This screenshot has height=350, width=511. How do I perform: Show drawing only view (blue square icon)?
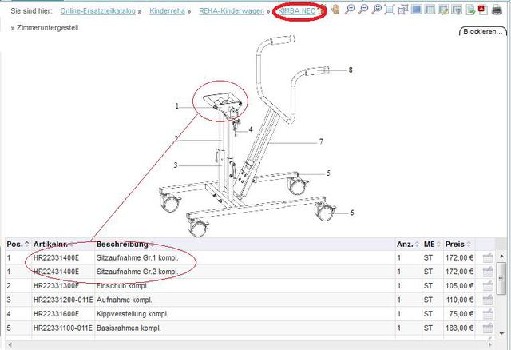pyautogui.click(x=416, y=10)
